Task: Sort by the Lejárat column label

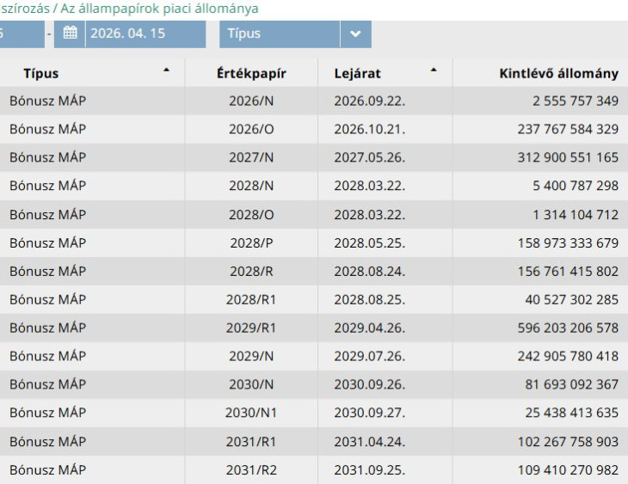Action: click(x=357, y=74)
